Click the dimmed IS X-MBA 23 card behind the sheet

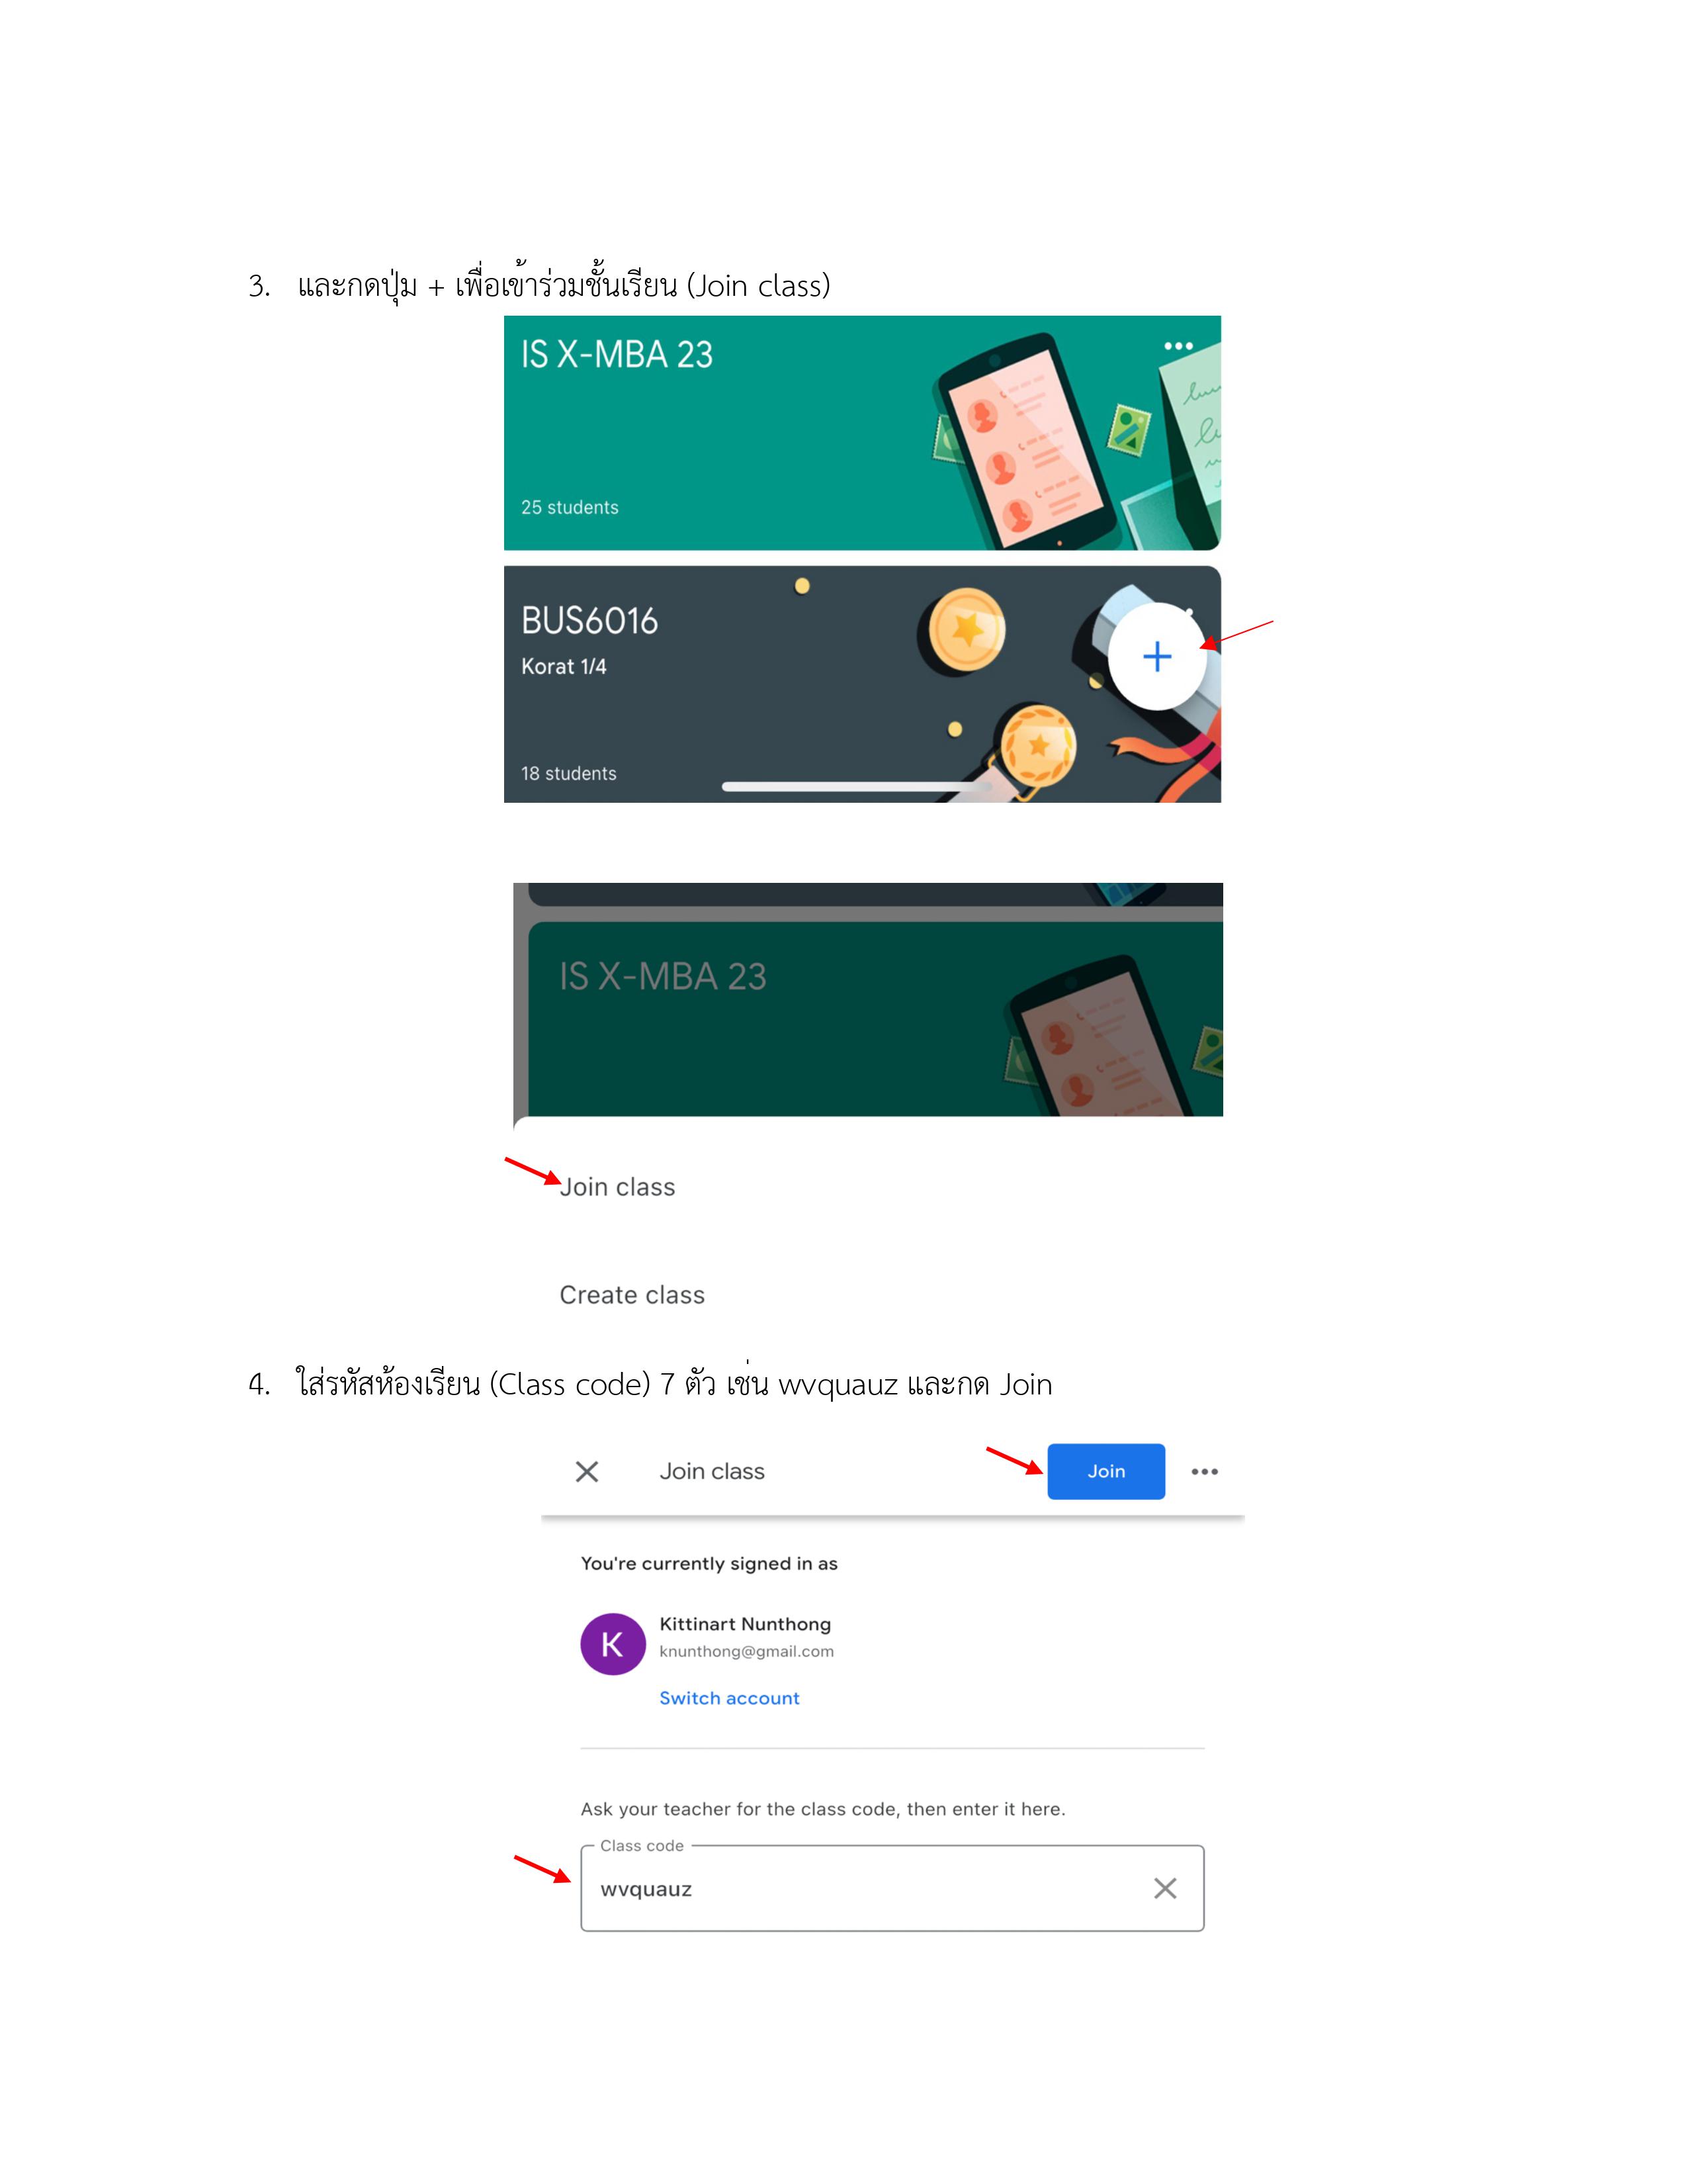(875, 1019)
